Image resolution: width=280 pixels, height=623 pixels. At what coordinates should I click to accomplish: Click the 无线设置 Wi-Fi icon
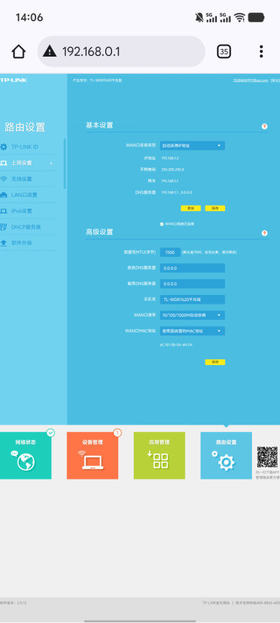[x=3, y=179]
